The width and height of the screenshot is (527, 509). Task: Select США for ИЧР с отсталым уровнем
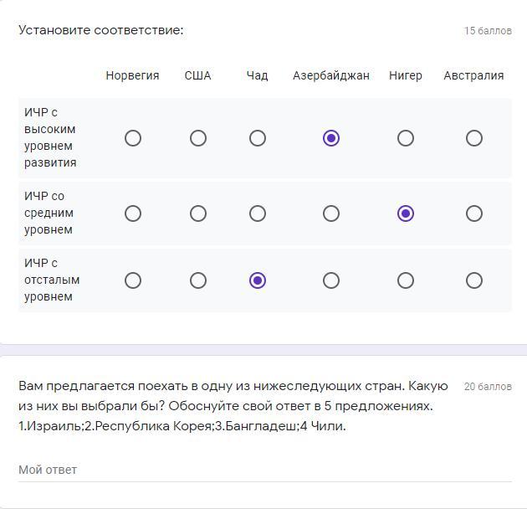tap(197, 280)
